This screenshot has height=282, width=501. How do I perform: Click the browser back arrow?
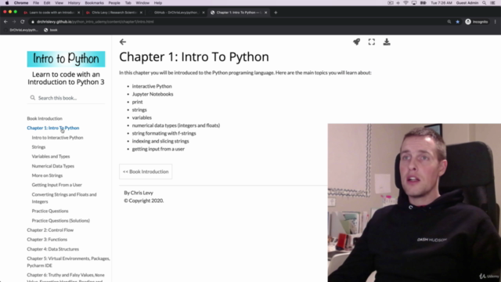pos(5,22)
